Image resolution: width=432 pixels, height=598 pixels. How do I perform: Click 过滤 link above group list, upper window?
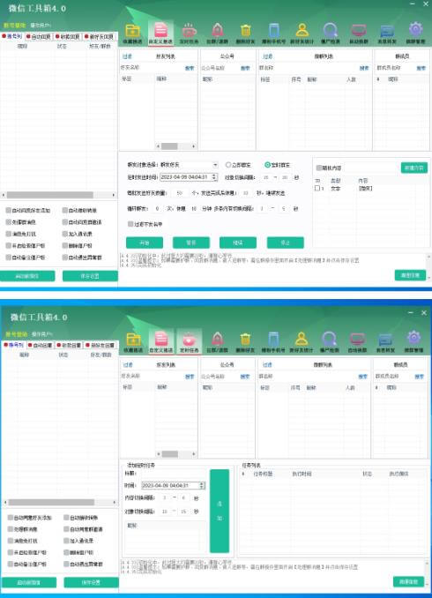(x=267, y=56)
